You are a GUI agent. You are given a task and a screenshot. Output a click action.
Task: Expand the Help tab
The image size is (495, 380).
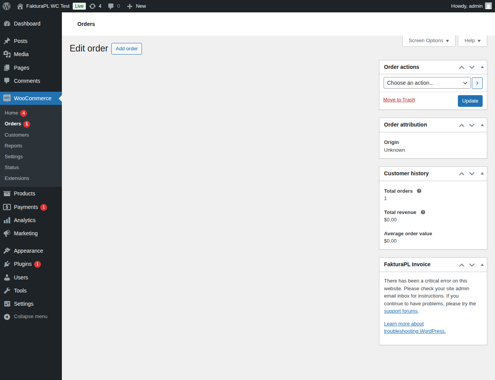(x=472, y=41)
